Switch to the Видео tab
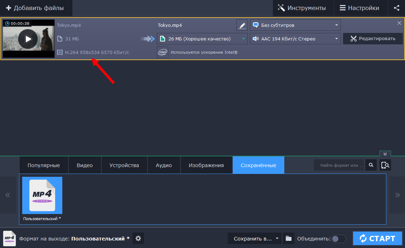Viewport: 405px width, 248px height. pos(85,165)
